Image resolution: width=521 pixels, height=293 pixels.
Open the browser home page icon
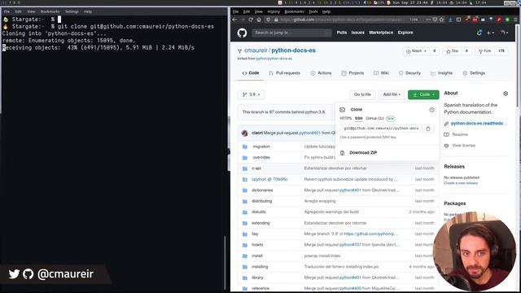[x=259, y=20]
